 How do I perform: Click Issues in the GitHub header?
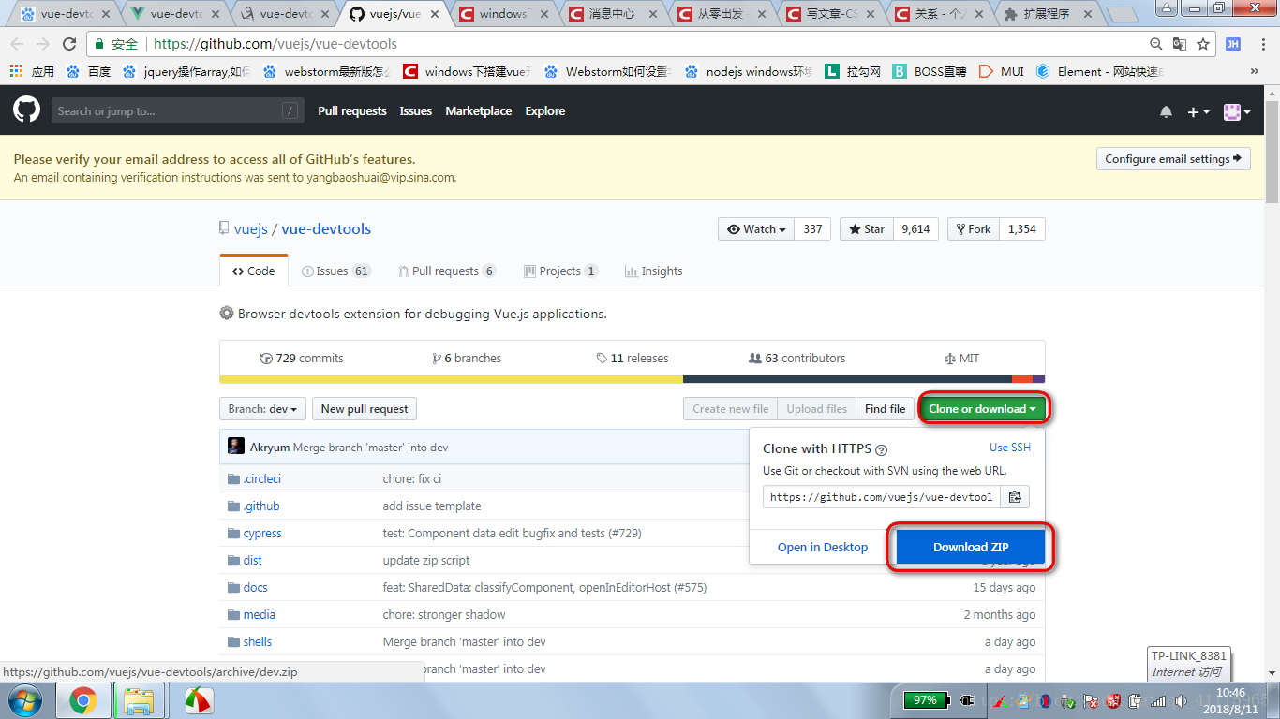coord(416,110)
